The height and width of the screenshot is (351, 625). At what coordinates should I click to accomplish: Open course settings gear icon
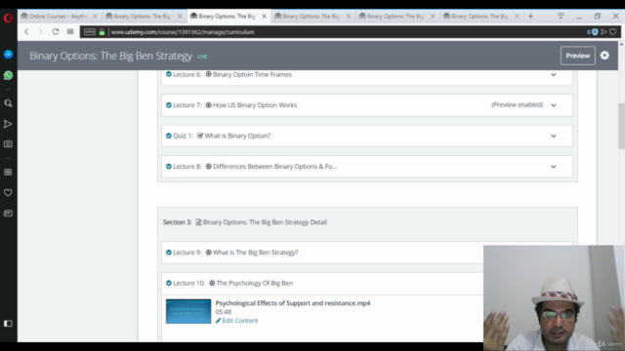604,56
